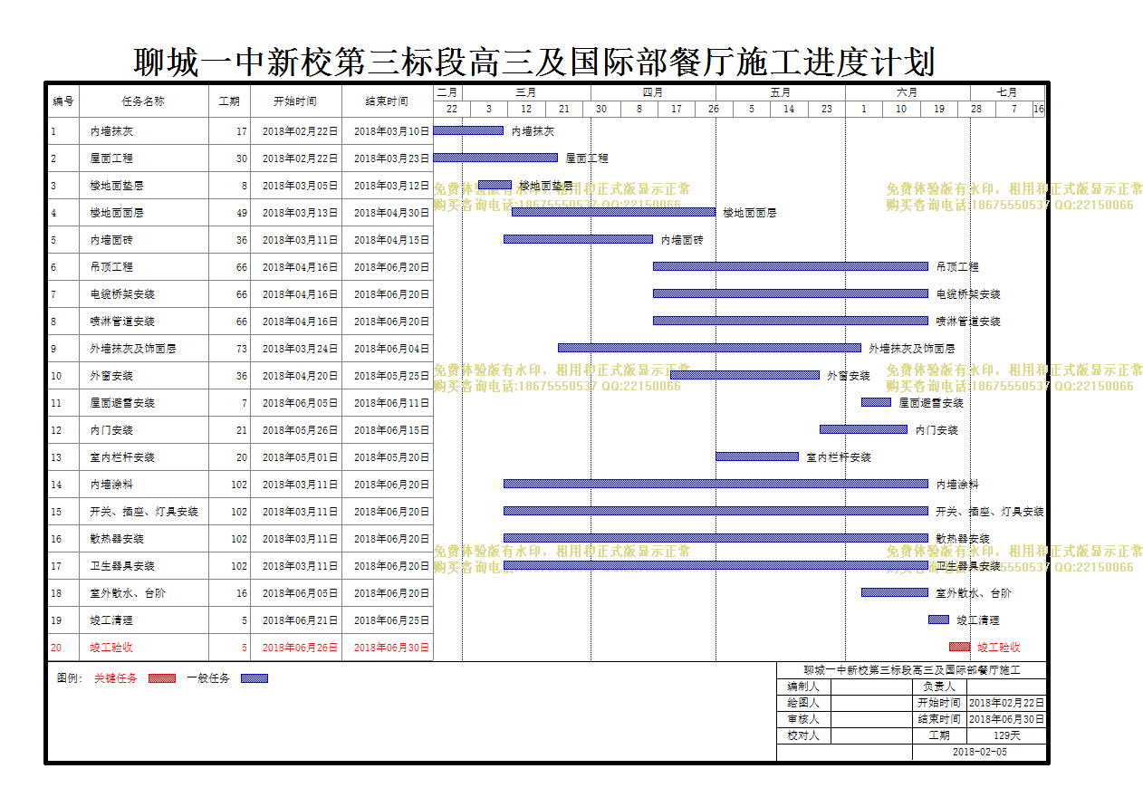Click the end date cell 2018年05月25日
Viewport: 1143px width, 807px height.
coord(388,376)
